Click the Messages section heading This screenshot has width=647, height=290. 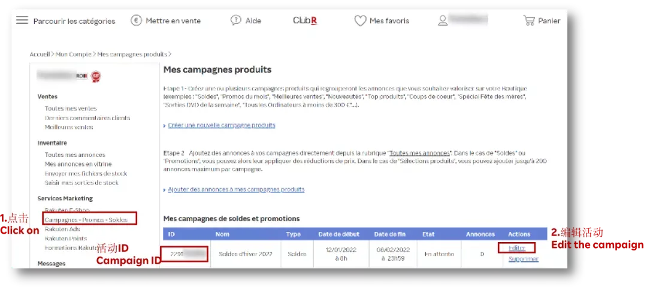(x=51, y=263)
